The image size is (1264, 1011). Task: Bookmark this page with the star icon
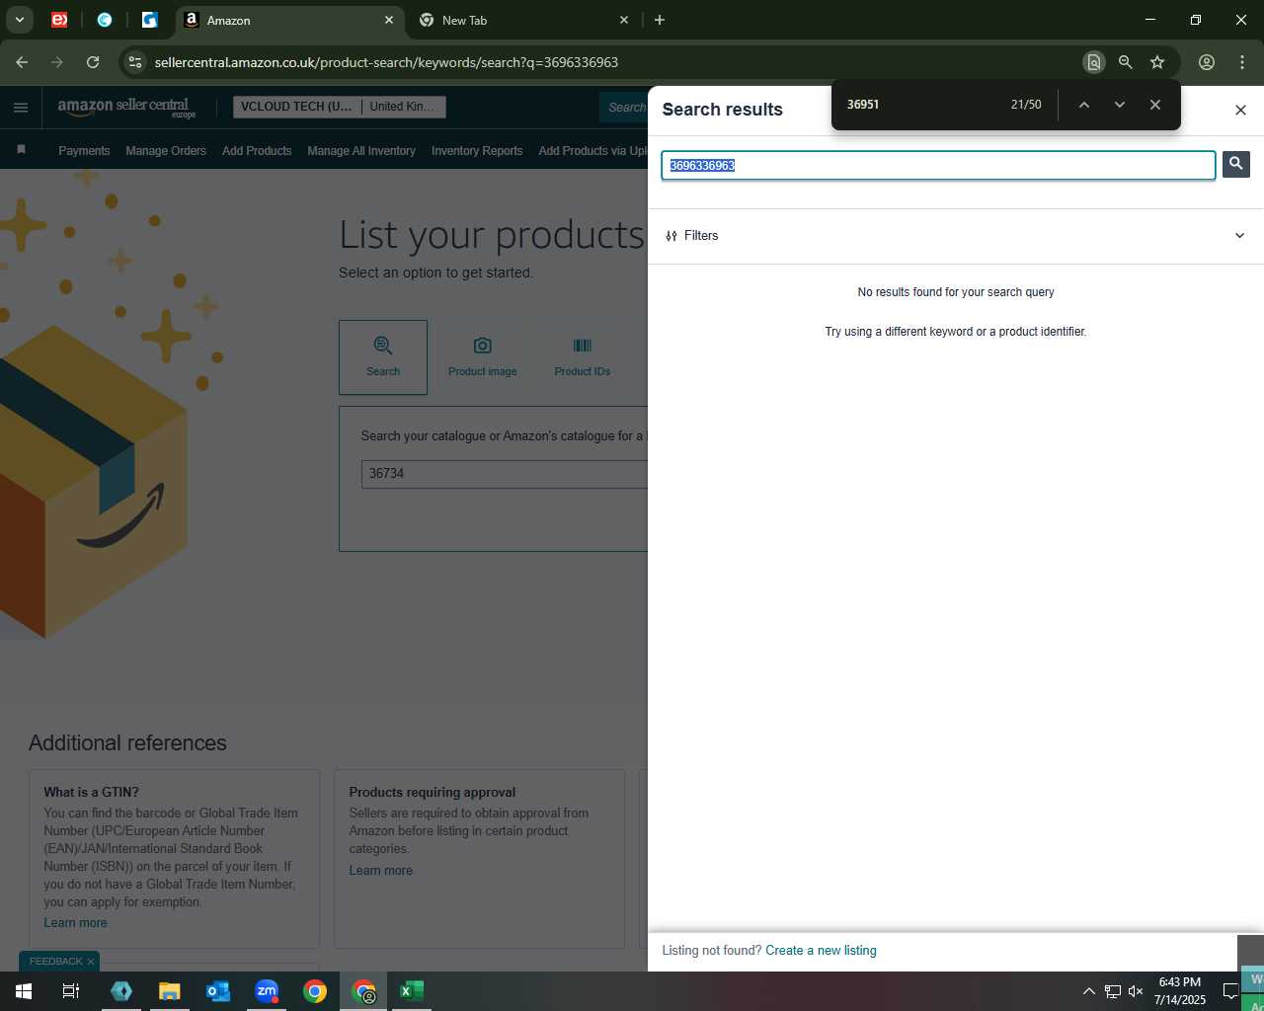coord(1157,62)
